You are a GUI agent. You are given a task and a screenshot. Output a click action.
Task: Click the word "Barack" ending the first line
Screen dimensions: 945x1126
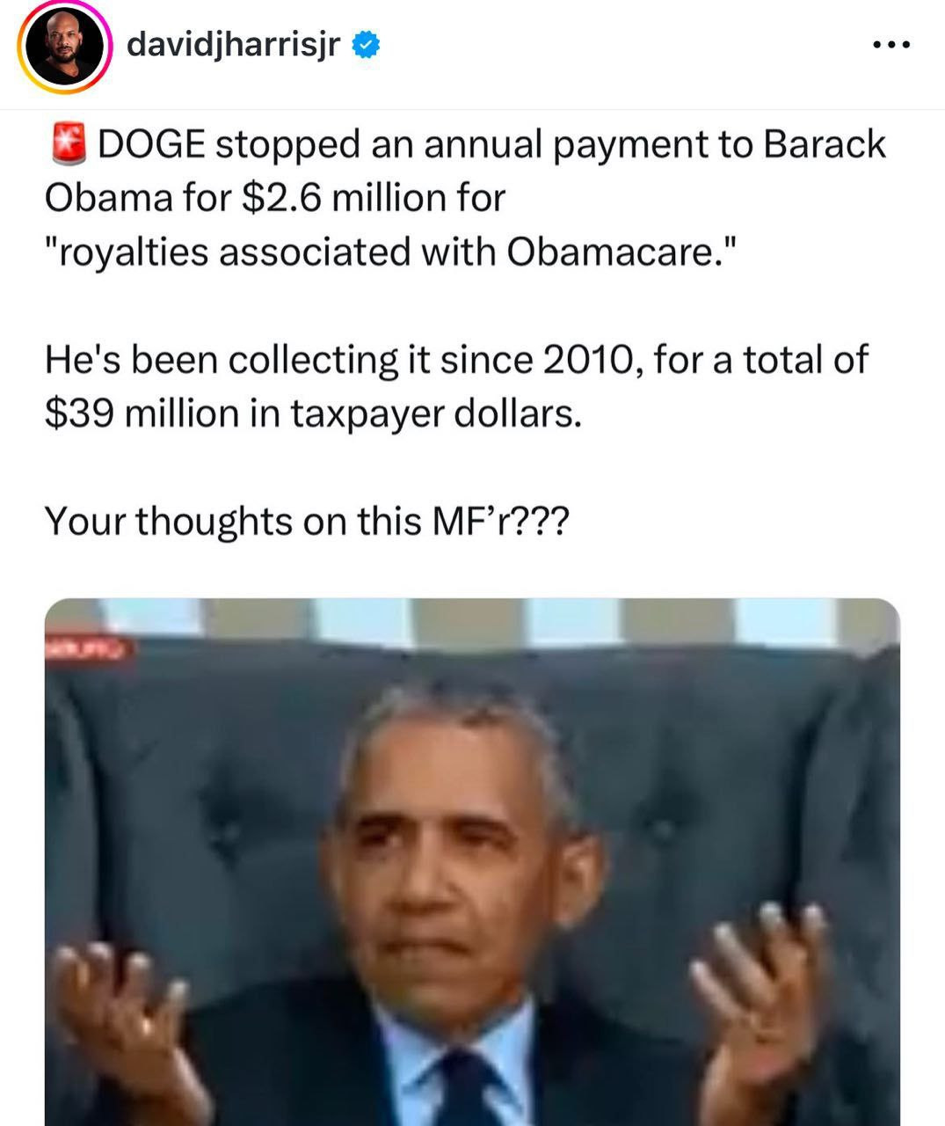824,145
